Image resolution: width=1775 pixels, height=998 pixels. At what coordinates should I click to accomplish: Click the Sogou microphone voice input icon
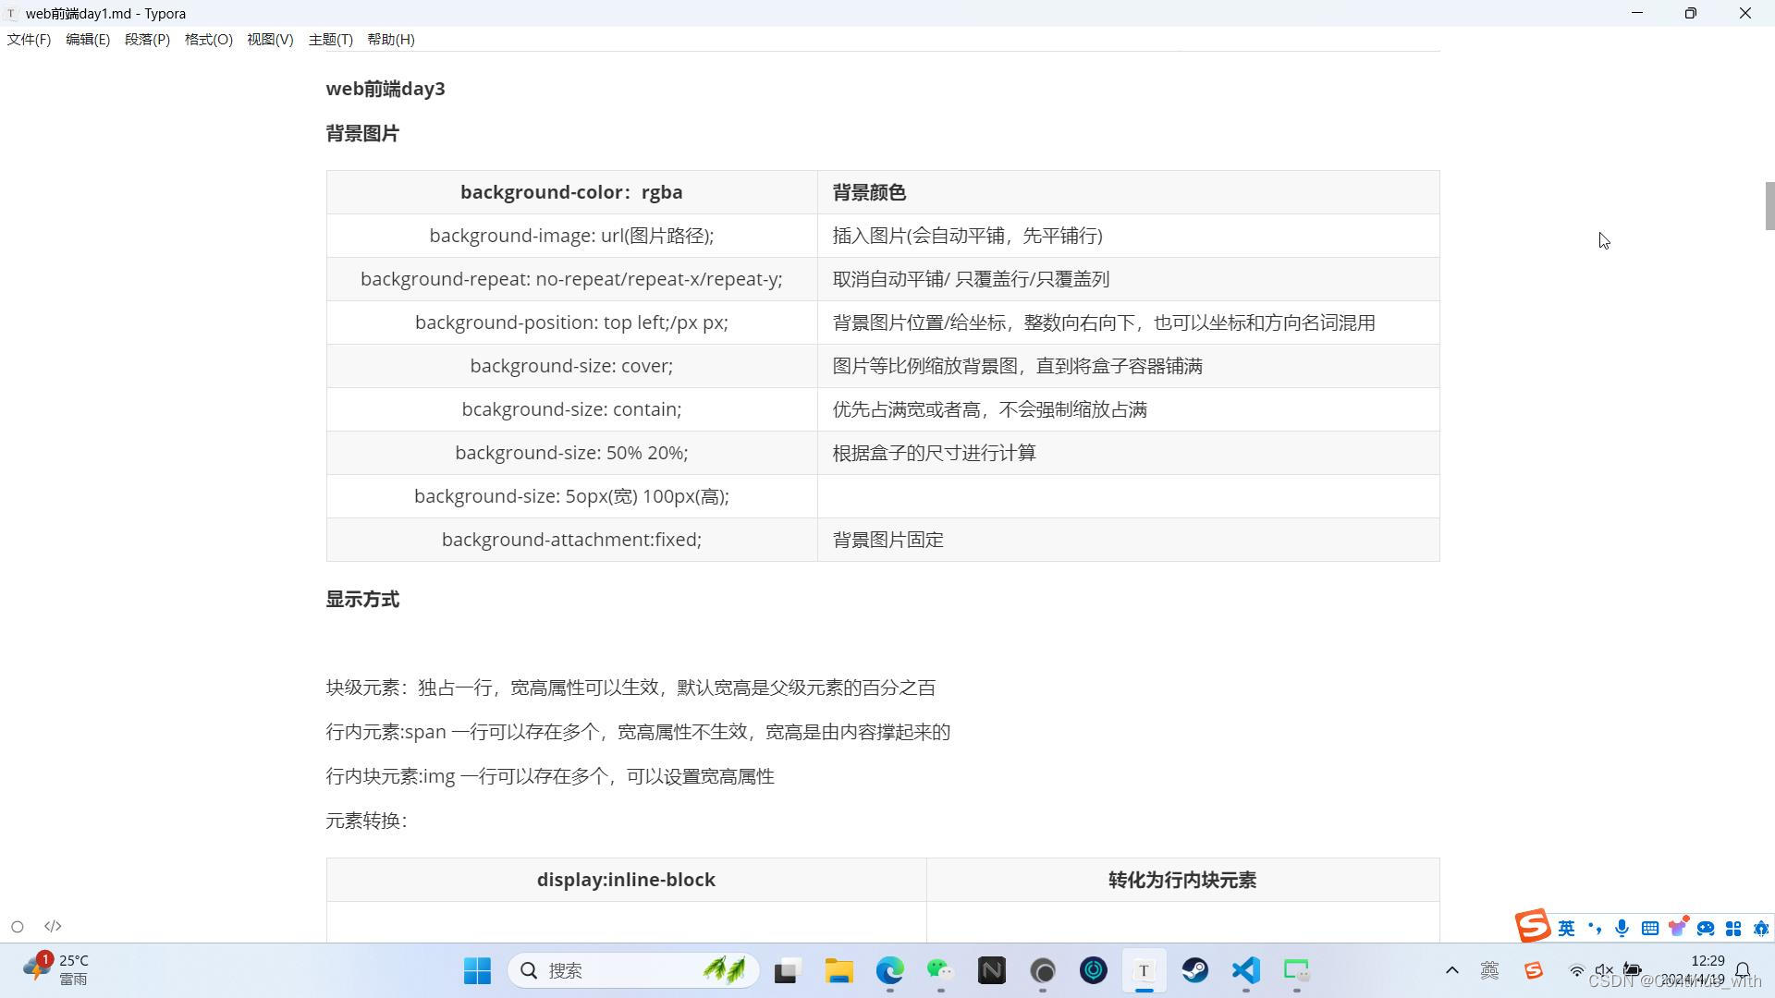[x=1622, y=928]
